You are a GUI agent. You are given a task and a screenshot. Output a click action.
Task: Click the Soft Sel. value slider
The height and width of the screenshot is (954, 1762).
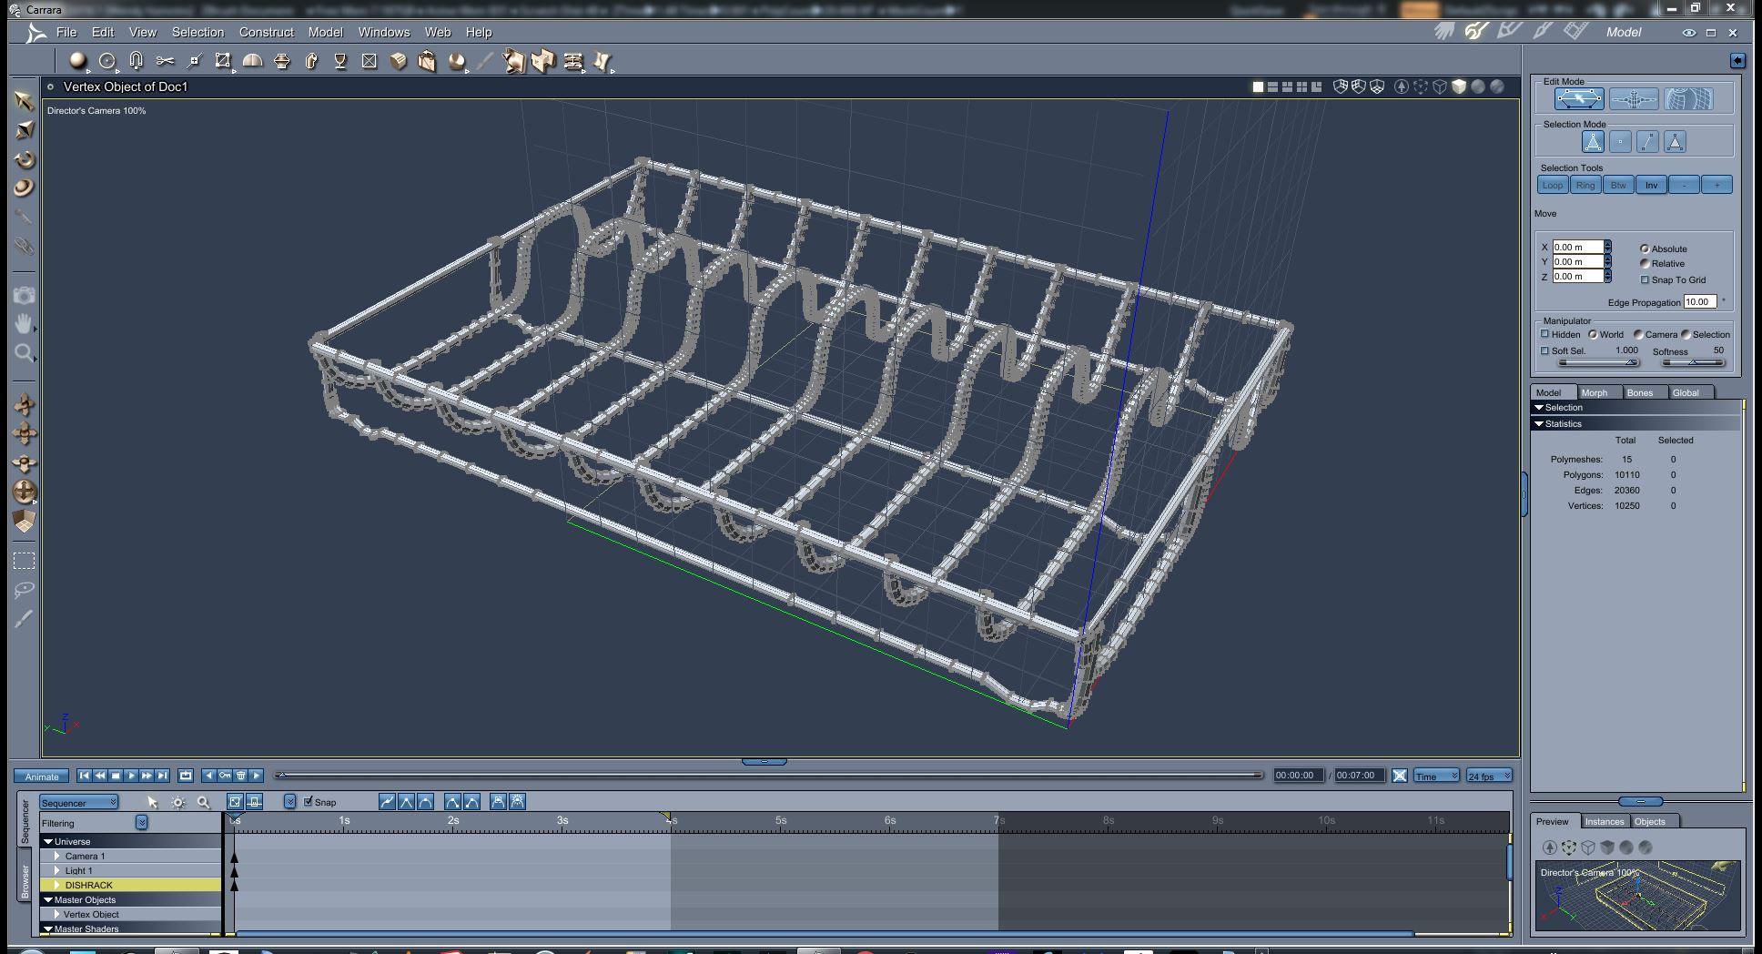pos(1598,362)
